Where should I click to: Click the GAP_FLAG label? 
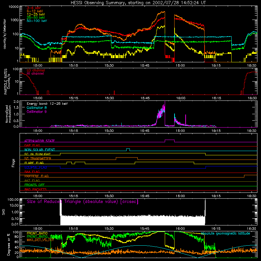[x=32, y=145]
